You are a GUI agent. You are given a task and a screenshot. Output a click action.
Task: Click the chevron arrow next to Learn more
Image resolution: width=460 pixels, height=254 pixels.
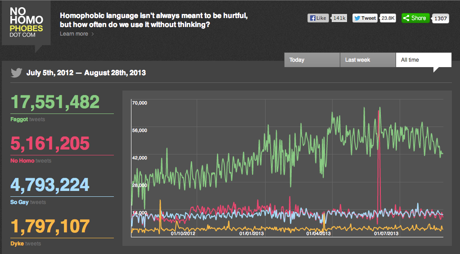click(x=93, y=34)
